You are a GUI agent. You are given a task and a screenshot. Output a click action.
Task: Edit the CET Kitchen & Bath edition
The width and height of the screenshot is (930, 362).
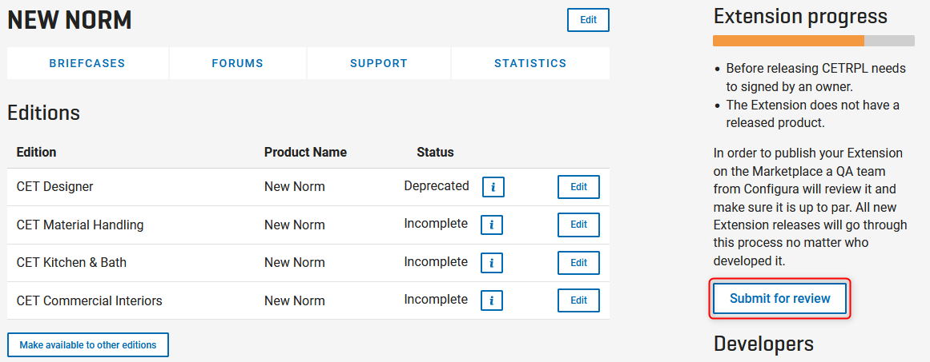(578, 263)
